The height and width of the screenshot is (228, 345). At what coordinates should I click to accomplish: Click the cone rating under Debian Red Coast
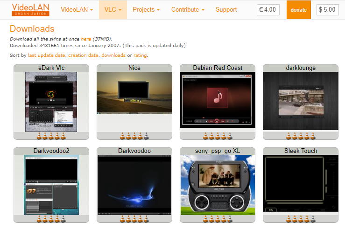click(x=218, y=136)
